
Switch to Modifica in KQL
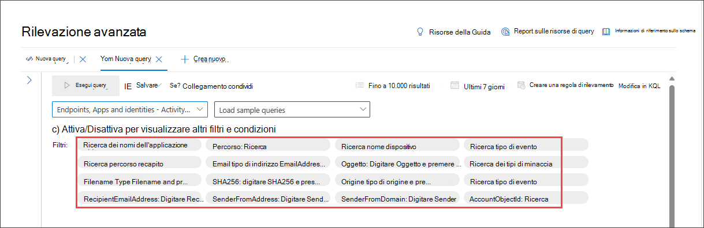click(x=639, y=86)
